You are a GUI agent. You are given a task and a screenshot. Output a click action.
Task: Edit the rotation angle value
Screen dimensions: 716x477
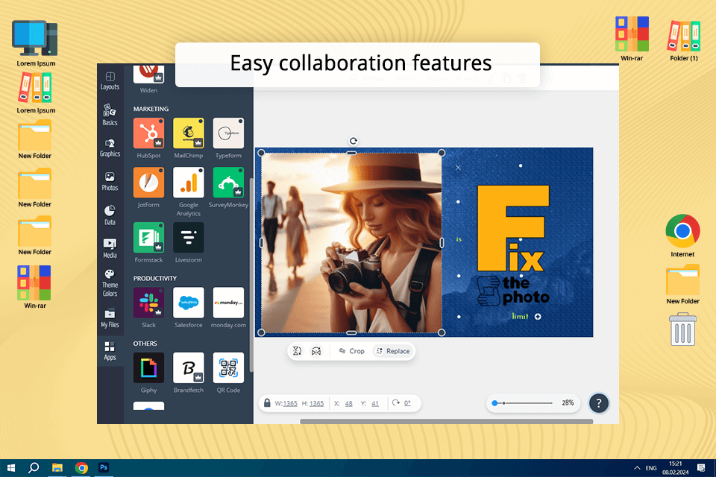coord(407,403)
